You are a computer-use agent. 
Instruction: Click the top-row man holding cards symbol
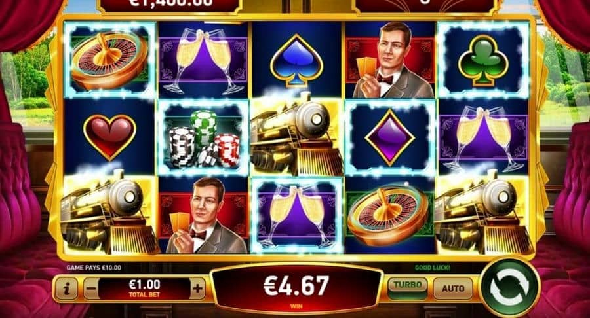[x=390, y=60]
